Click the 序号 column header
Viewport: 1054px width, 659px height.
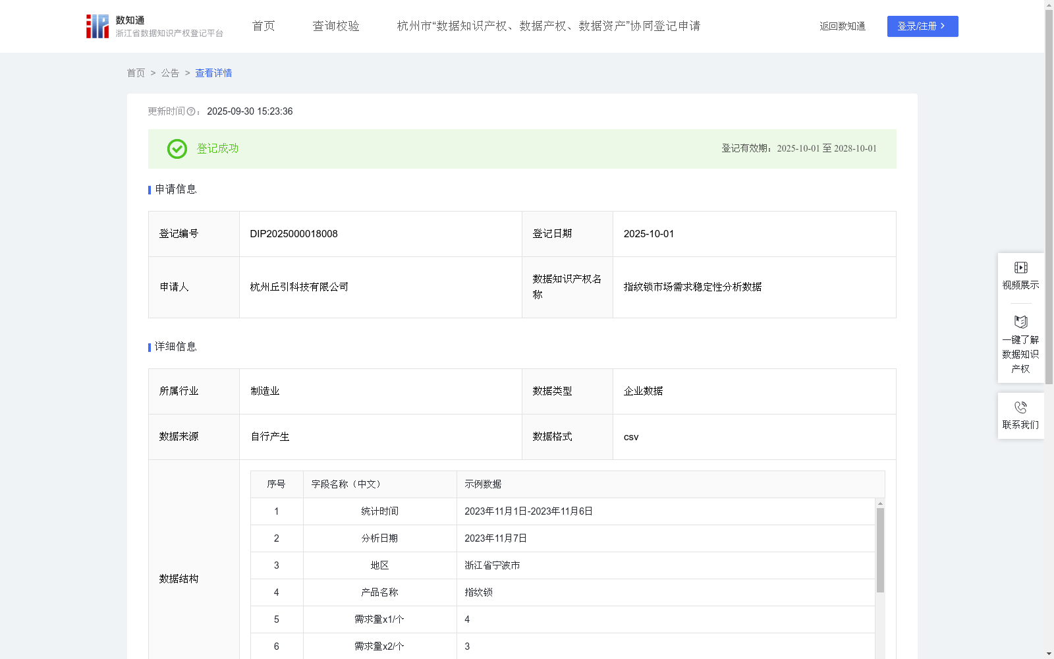tap(276, 484)
